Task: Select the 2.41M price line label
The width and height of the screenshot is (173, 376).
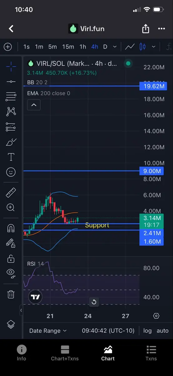Action: tap(152, 233)
